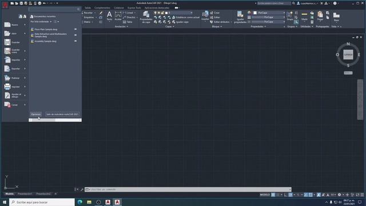Expand the Capas panel title
The height and width of the screenshot is (206, 366).
pyautogui.click(x=169, y=27)
